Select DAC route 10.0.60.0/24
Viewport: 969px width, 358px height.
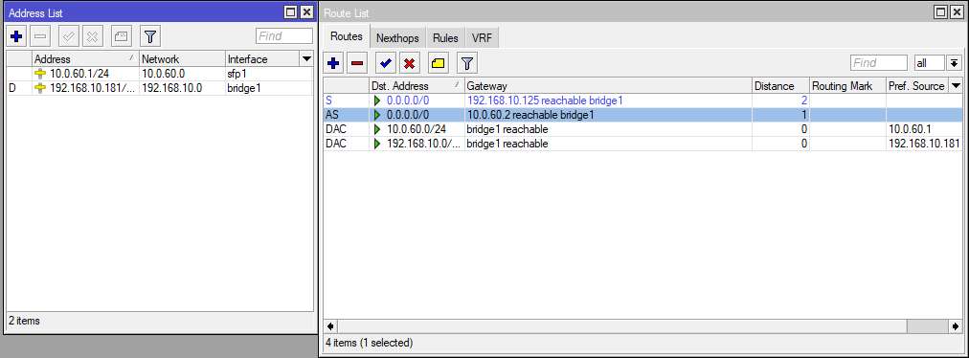[643, 129]
